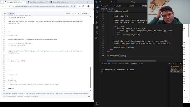190x107 pixels.
Task: Click the println Result line in editor
Action: (x=124, y=47)
